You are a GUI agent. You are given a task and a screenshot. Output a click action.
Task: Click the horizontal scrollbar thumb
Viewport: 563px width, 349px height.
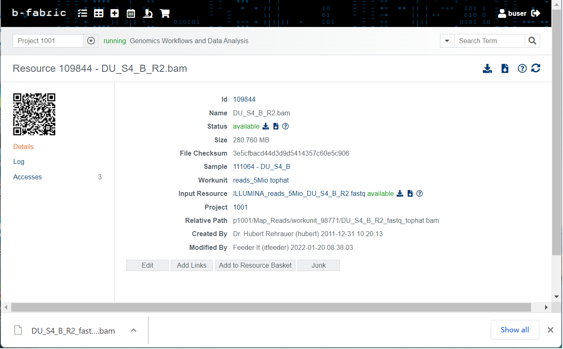pos(271,307)
